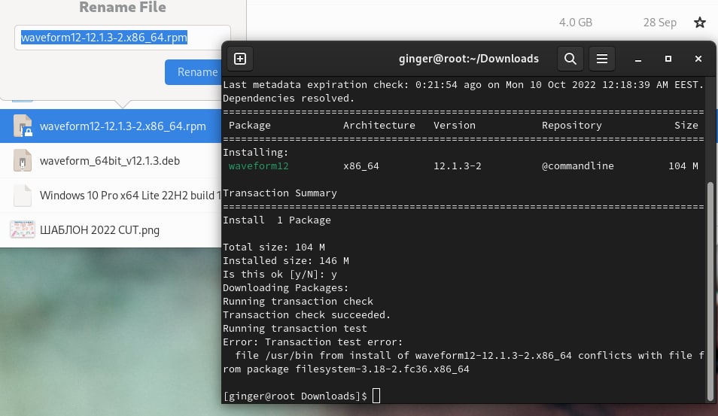Click the Installed size: 146 M line
Image resolution: width=718 pixels, height=416 pixels.
[286, 261]
